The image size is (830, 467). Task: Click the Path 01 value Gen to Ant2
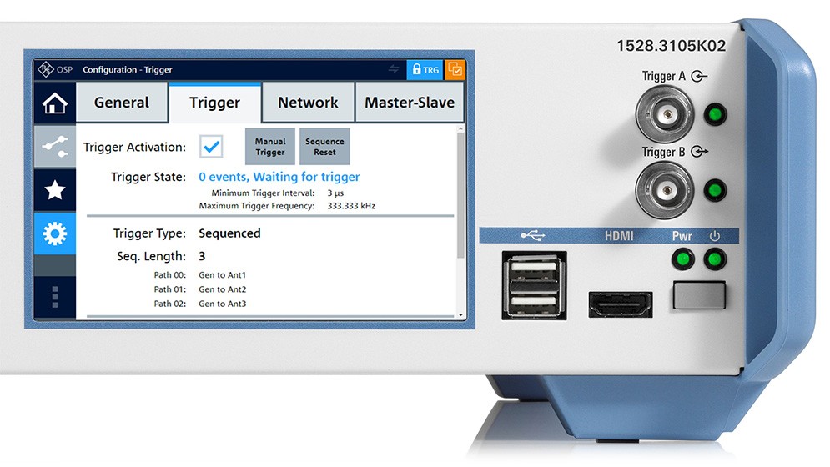pyautogui.click(x=223, y=289)
